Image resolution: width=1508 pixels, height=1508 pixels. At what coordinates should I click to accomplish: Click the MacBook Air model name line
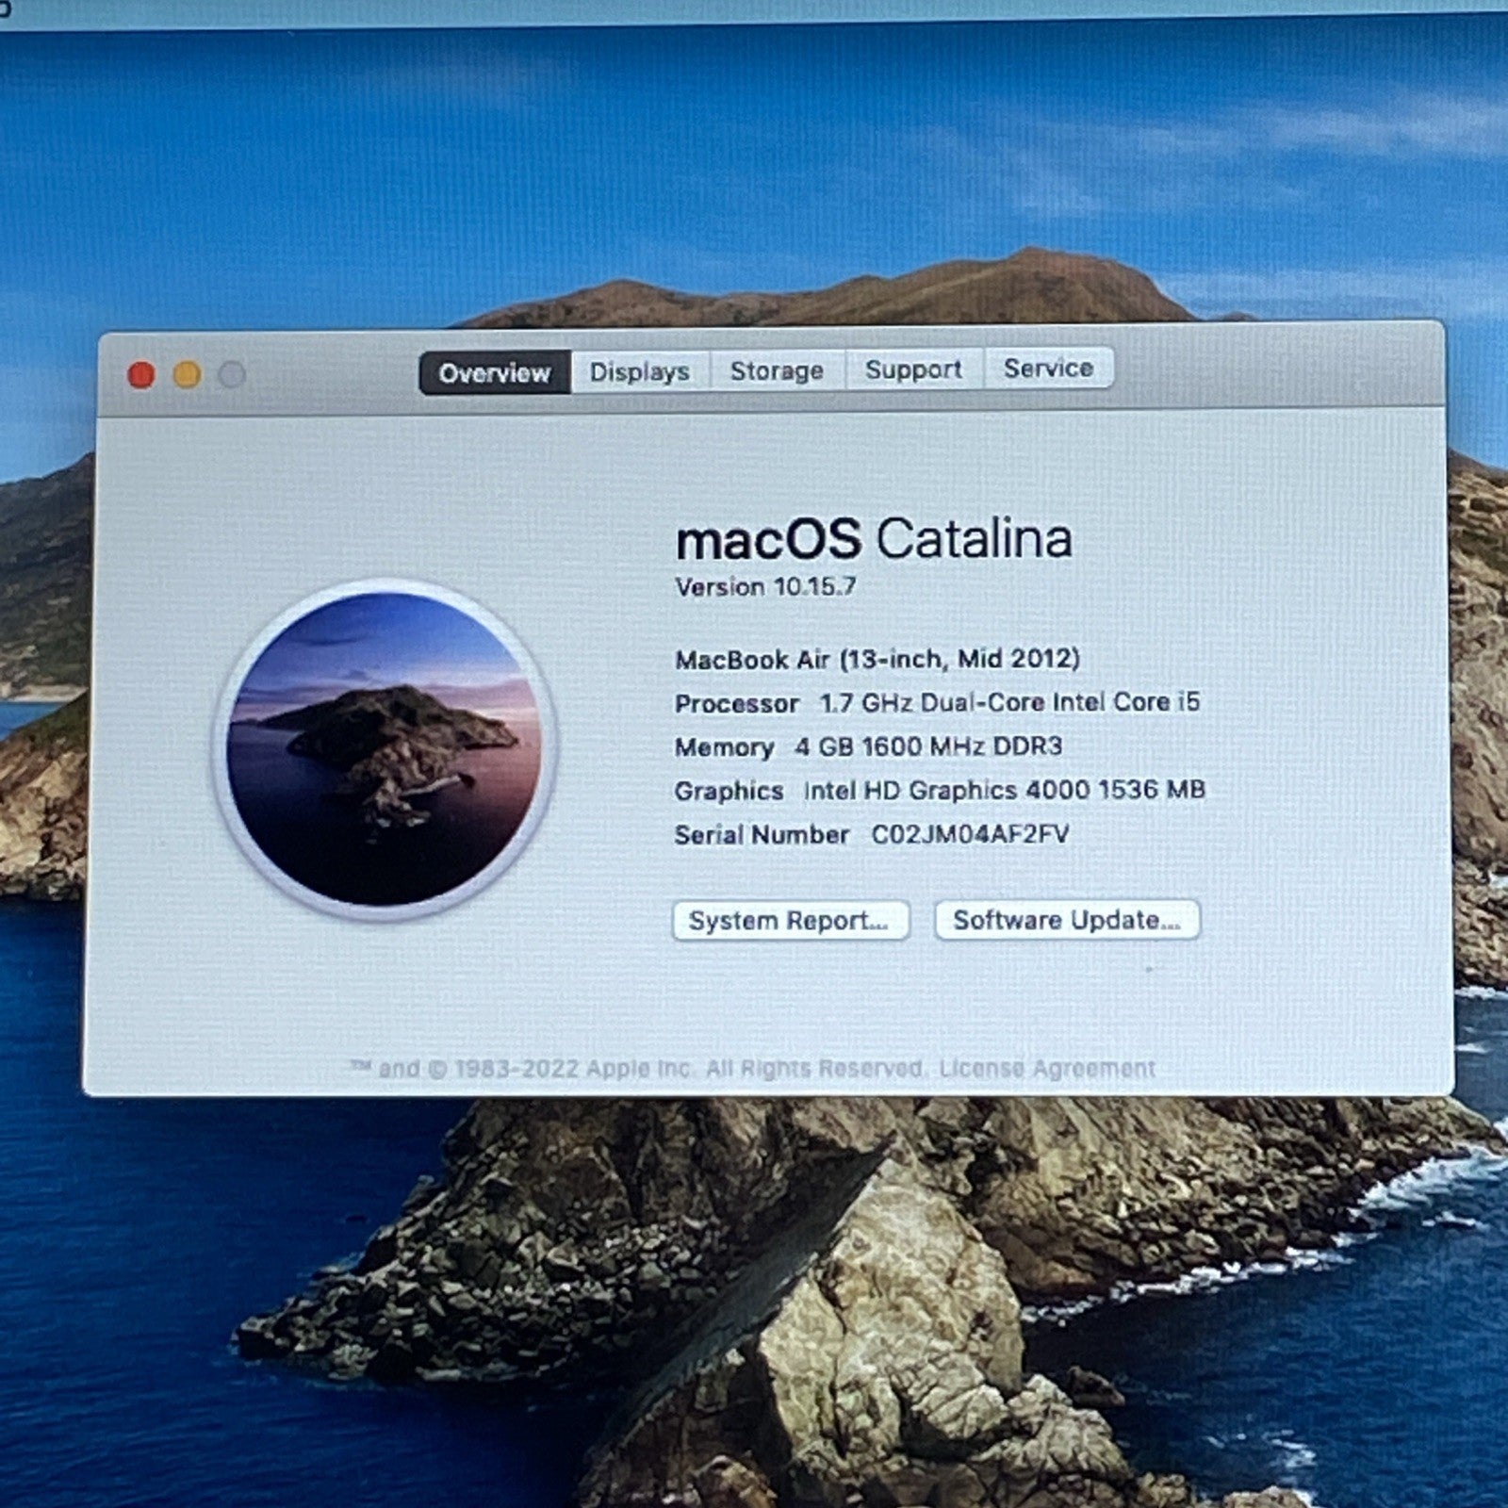coord(877,659)
